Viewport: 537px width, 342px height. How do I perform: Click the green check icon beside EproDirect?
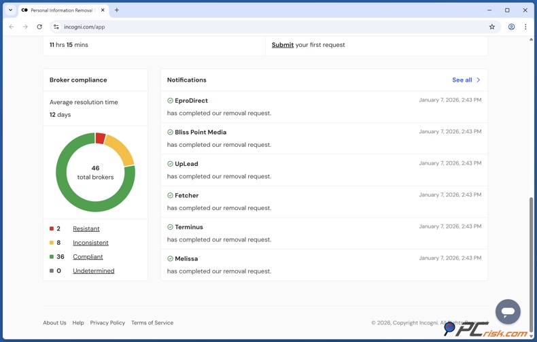coord(170,101)
